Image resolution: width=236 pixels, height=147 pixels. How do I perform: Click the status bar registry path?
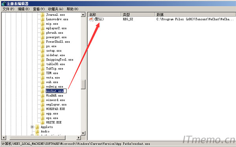point(76,144)
